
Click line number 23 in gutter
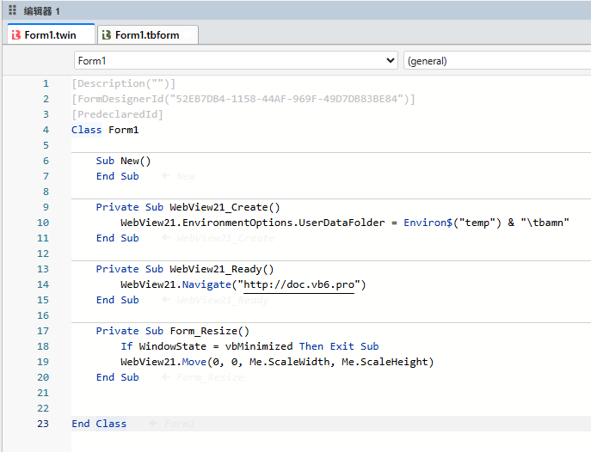(x=43, y=424)
